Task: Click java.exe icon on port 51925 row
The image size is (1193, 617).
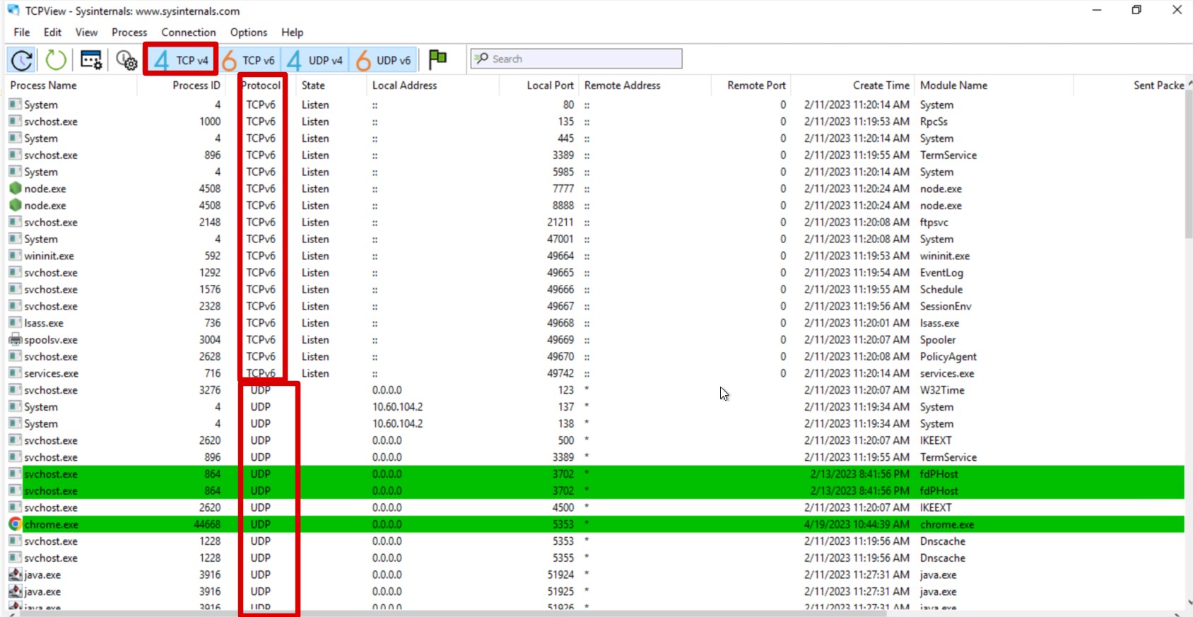Action: [x=15, y=592]
